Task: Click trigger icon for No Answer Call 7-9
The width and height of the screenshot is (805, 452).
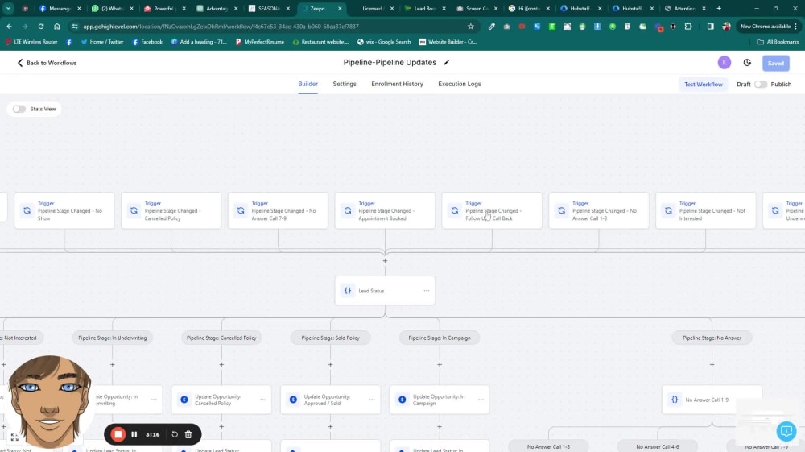Action: point(240,210)
